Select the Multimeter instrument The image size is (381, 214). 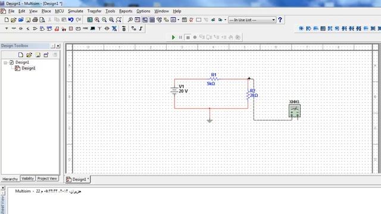pos(301,29)
